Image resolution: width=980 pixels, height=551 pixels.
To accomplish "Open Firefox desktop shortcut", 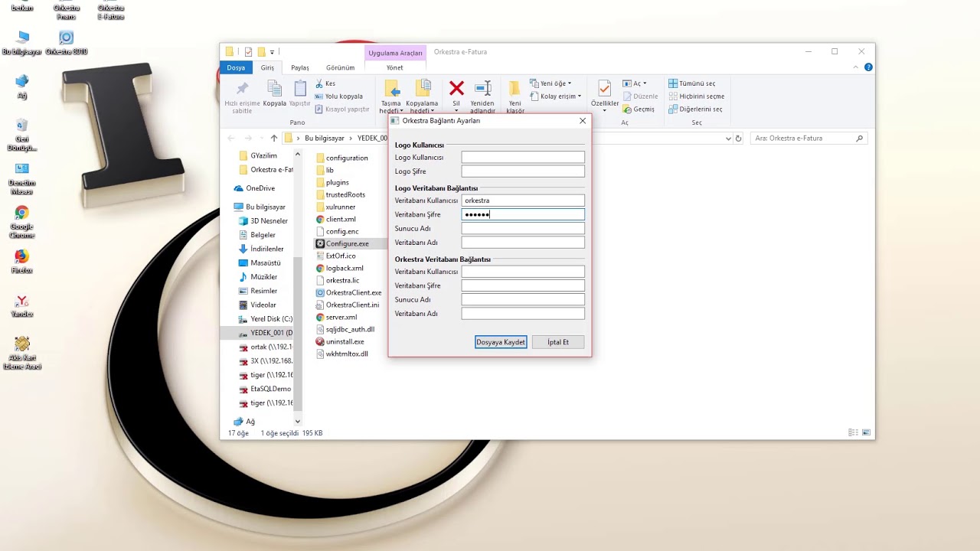I will click(22, 261).
